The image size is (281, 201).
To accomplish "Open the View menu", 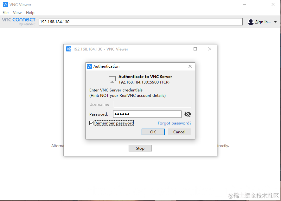I will click(x=17, y=13).
